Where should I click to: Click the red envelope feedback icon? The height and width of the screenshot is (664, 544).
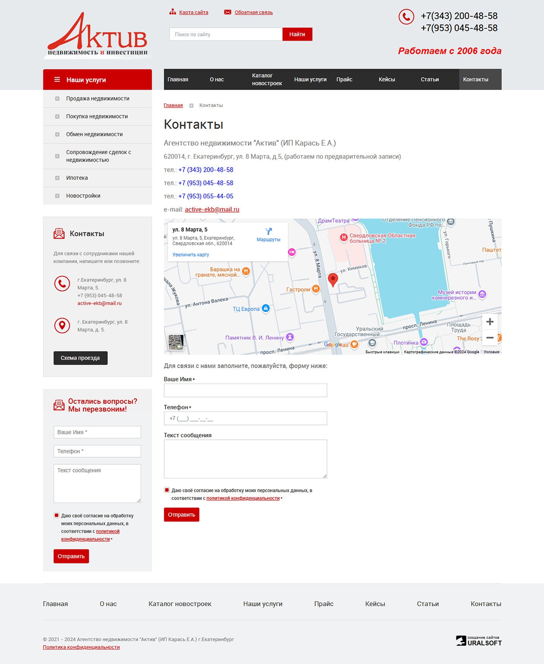coord(228,12)
